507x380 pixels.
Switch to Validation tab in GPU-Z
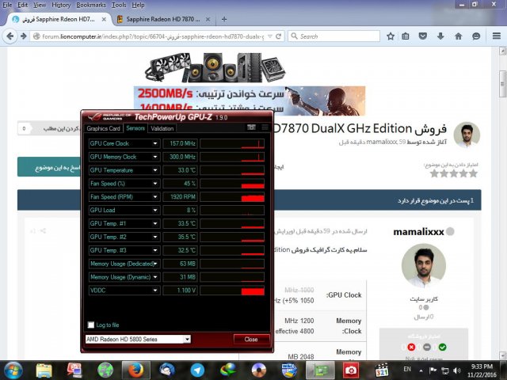pos(162,128)
